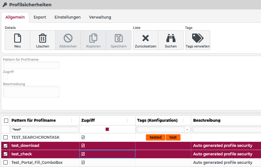The height and width of the screenshot is (167, 261).
Task: Click the Neu document icon
Action: pyautogui.click(x=18, y=38)
